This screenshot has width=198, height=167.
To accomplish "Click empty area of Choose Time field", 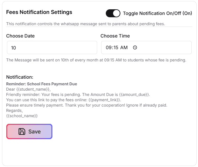I will pyautogui.click(x=164, y=47).
